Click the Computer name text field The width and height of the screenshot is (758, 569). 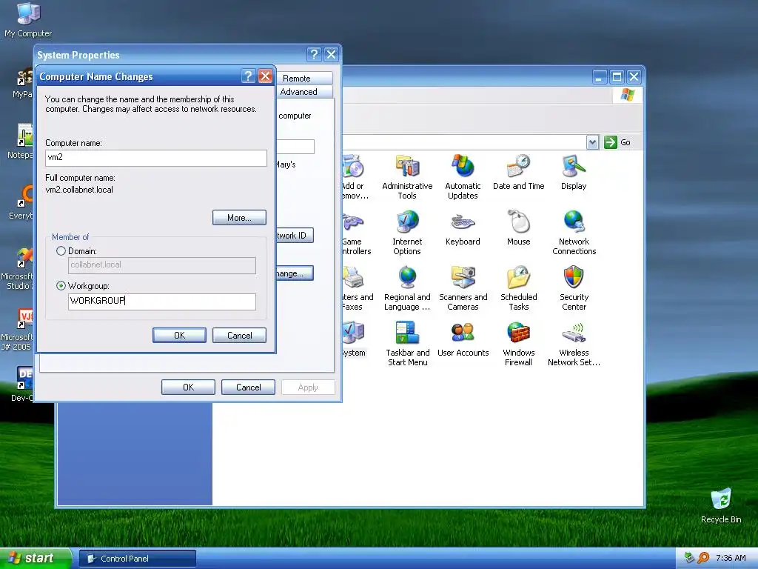click(155, 158)
